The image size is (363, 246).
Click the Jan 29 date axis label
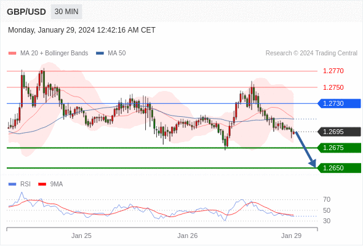coord(291,236)
